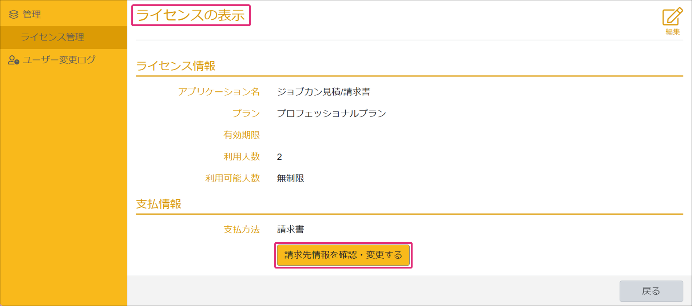Click the プロフェッショナルプラン plan value

click(331, 114)
